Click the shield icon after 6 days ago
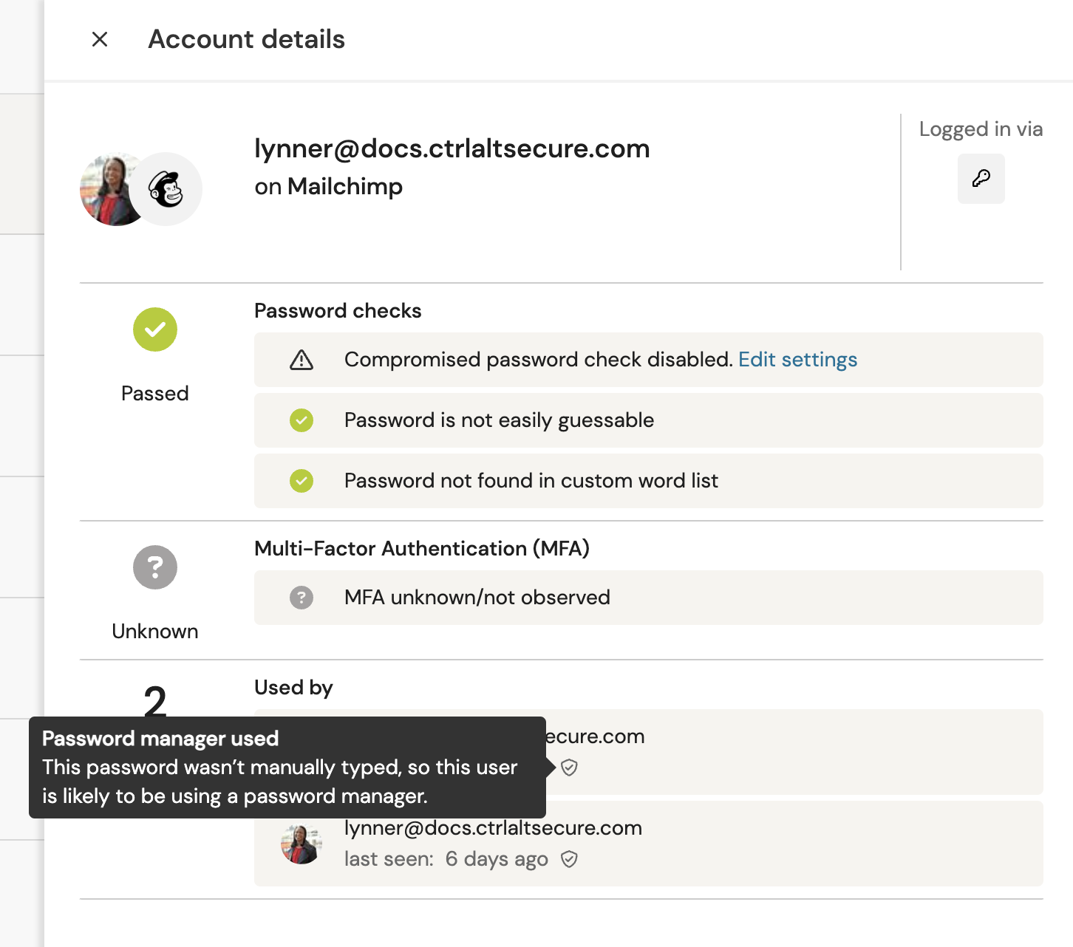The image size is (1073, 947). coord(569,859)
